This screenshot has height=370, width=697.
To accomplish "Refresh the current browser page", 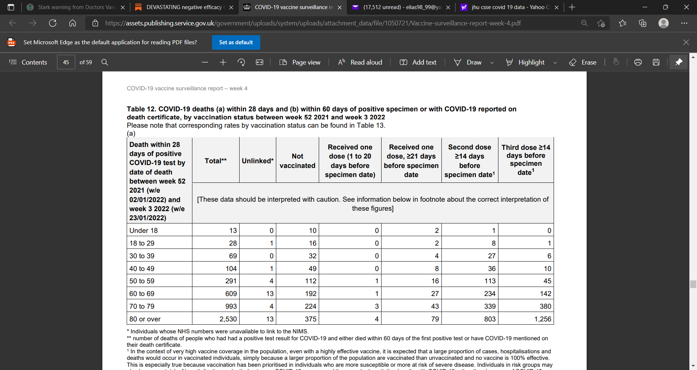I will (x=53, y=23).
